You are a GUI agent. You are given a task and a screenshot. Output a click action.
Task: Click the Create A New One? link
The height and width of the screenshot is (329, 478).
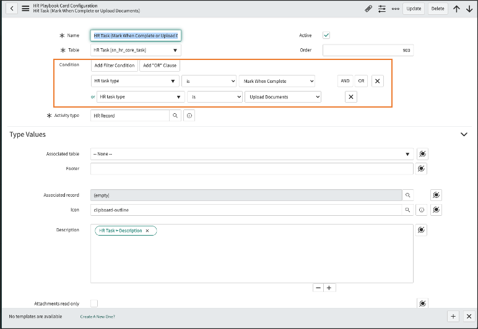click(98, 317)
